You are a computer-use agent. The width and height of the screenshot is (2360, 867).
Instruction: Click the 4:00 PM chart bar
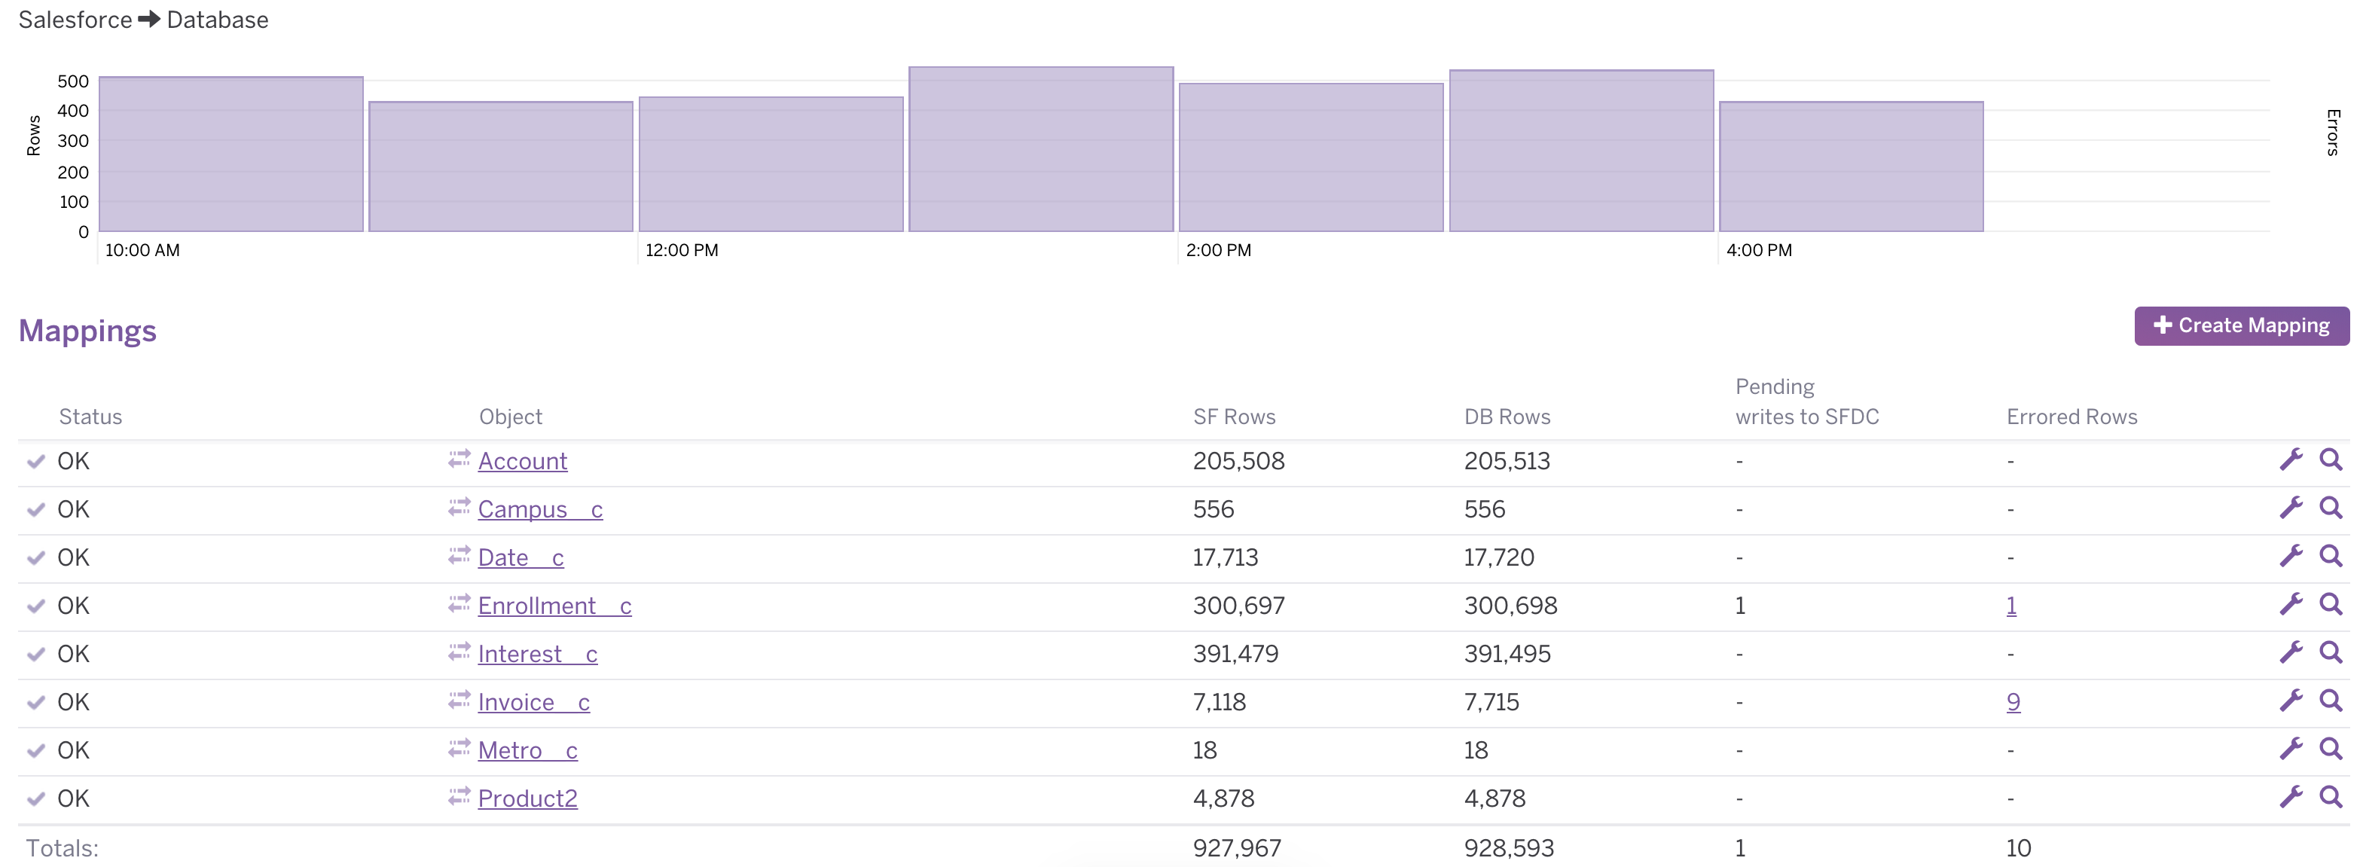point(1851,166)
